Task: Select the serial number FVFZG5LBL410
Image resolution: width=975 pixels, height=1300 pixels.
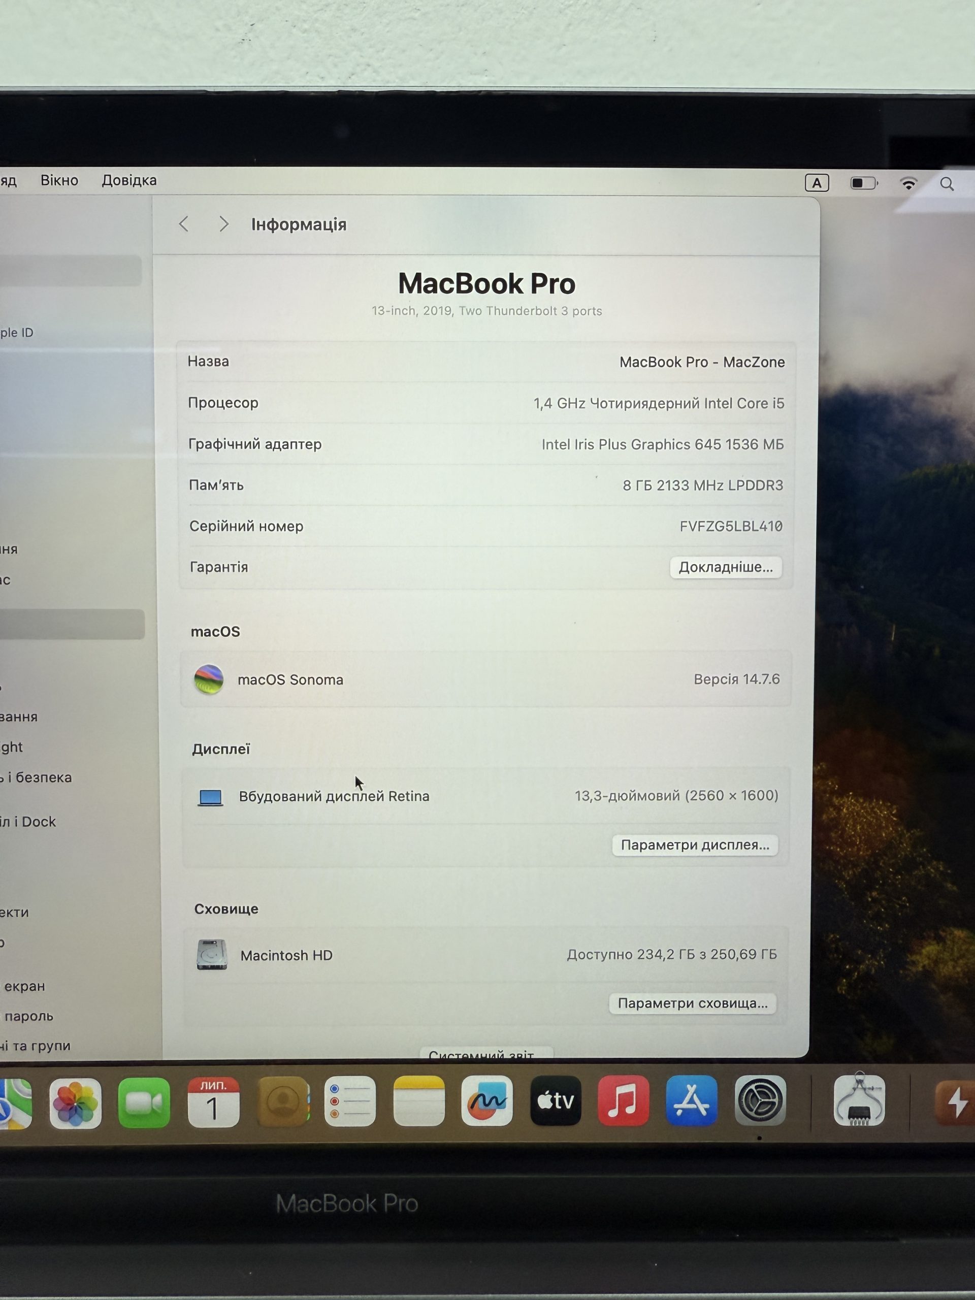Action: pos(731,526)
